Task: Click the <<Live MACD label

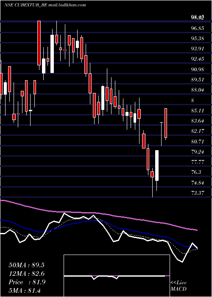Action: click(x=179, y=286)
